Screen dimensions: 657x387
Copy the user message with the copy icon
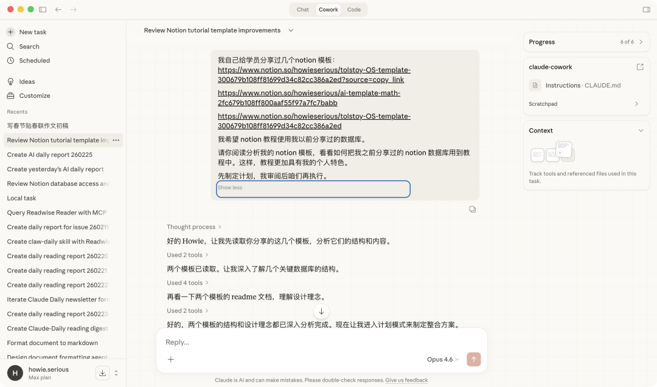pos(472,209)
